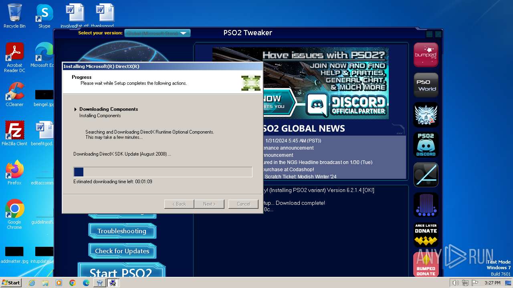This screenshot has height=288, width=513.
Task: Click the addmatter.jpg desktop file
Action: point(14,255)
